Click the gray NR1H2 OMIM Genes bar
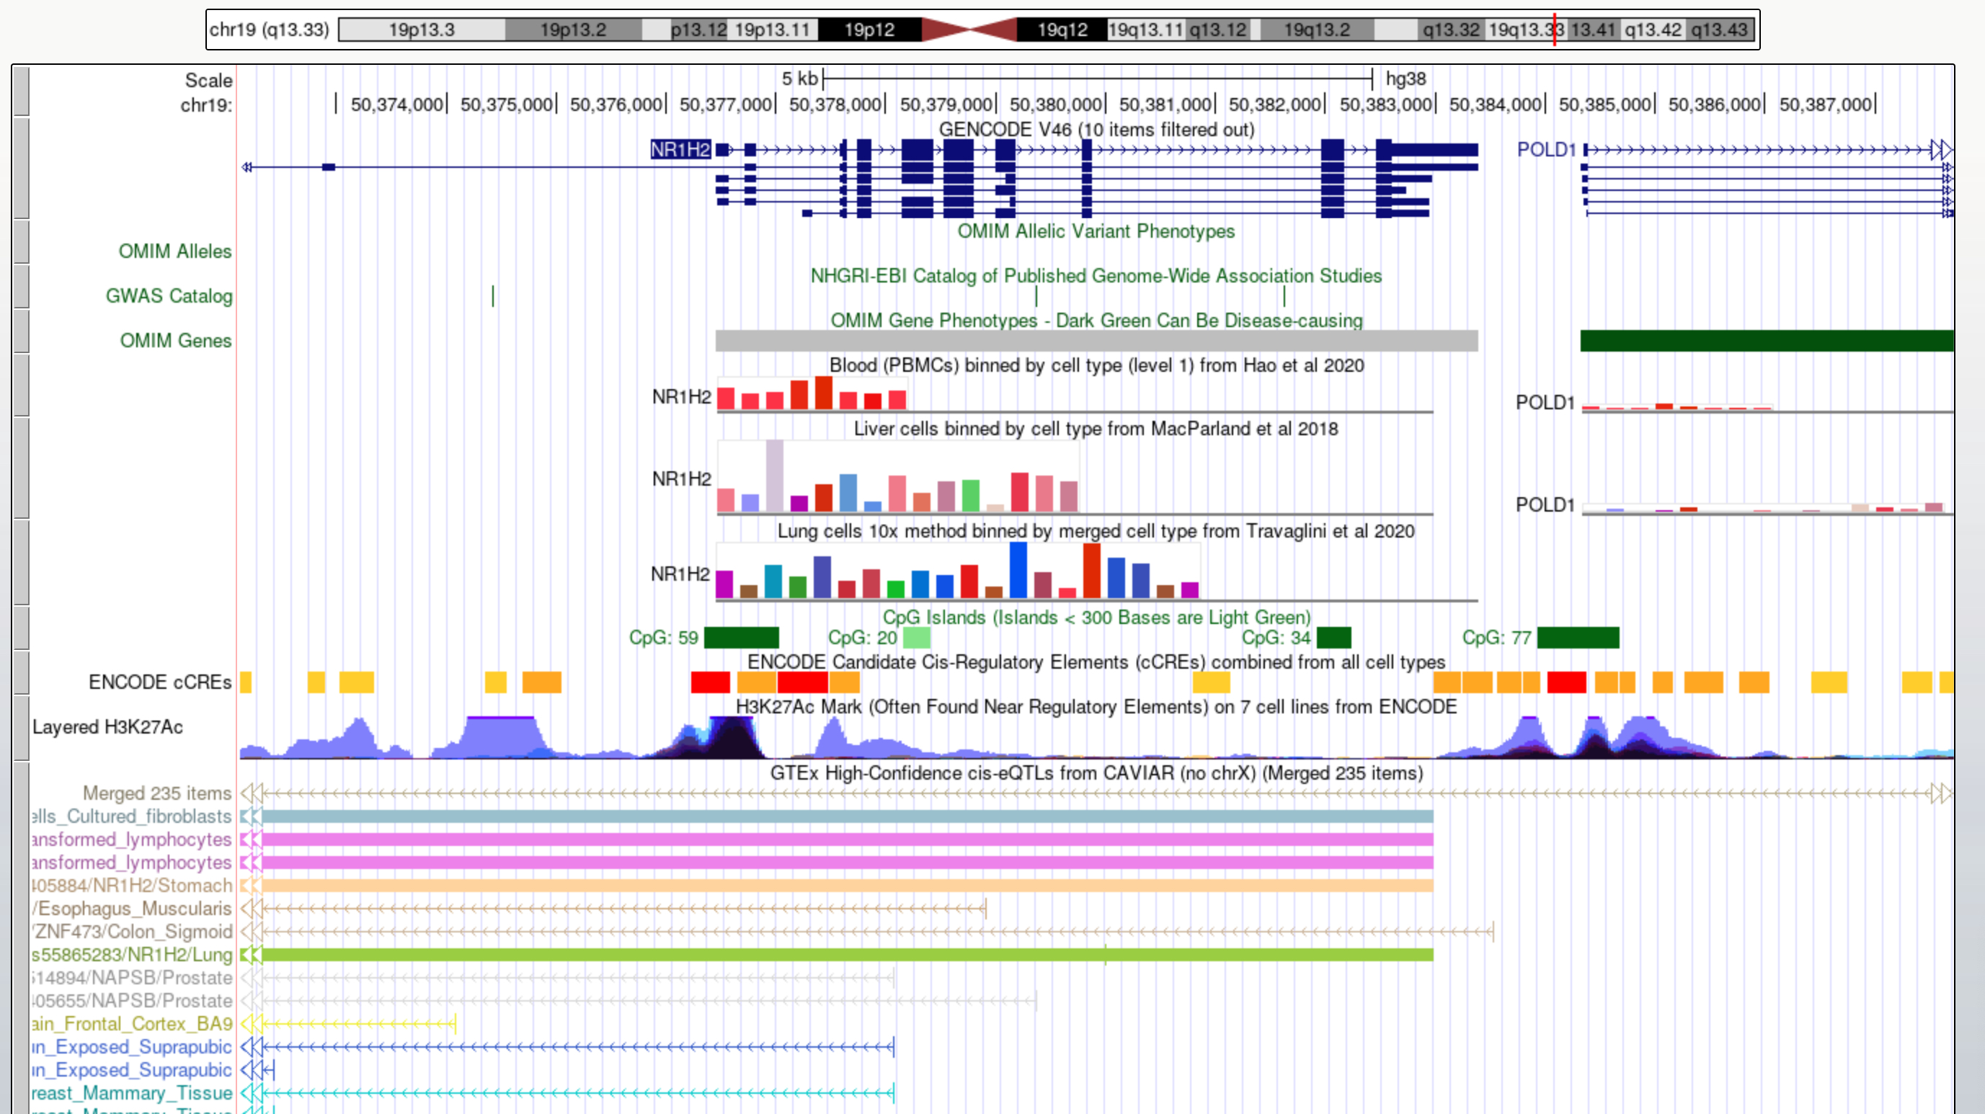The width and height of the screenshot is (1985, 1114). (1096, 341)
